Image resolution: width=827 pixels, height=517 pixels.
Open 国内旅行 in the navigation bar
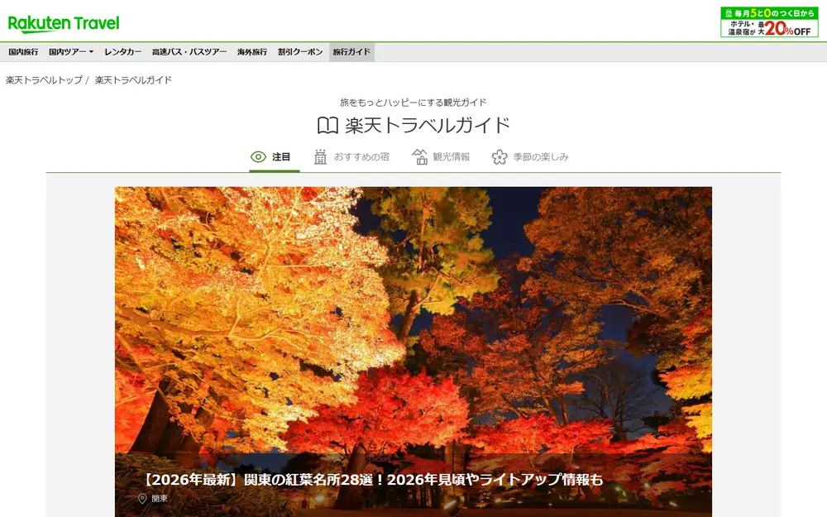click(23, 51)
